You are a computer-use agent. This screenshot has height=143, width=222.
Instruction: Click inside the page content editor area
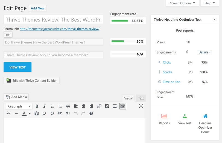coord(75,130)
